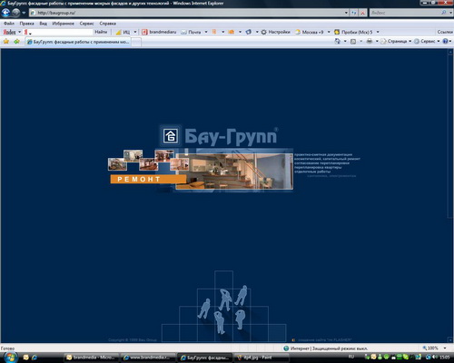Viewport: 454px width, 363px height.
Task: Click the Add to Favorites icon
Action: [x=16, y=41]
